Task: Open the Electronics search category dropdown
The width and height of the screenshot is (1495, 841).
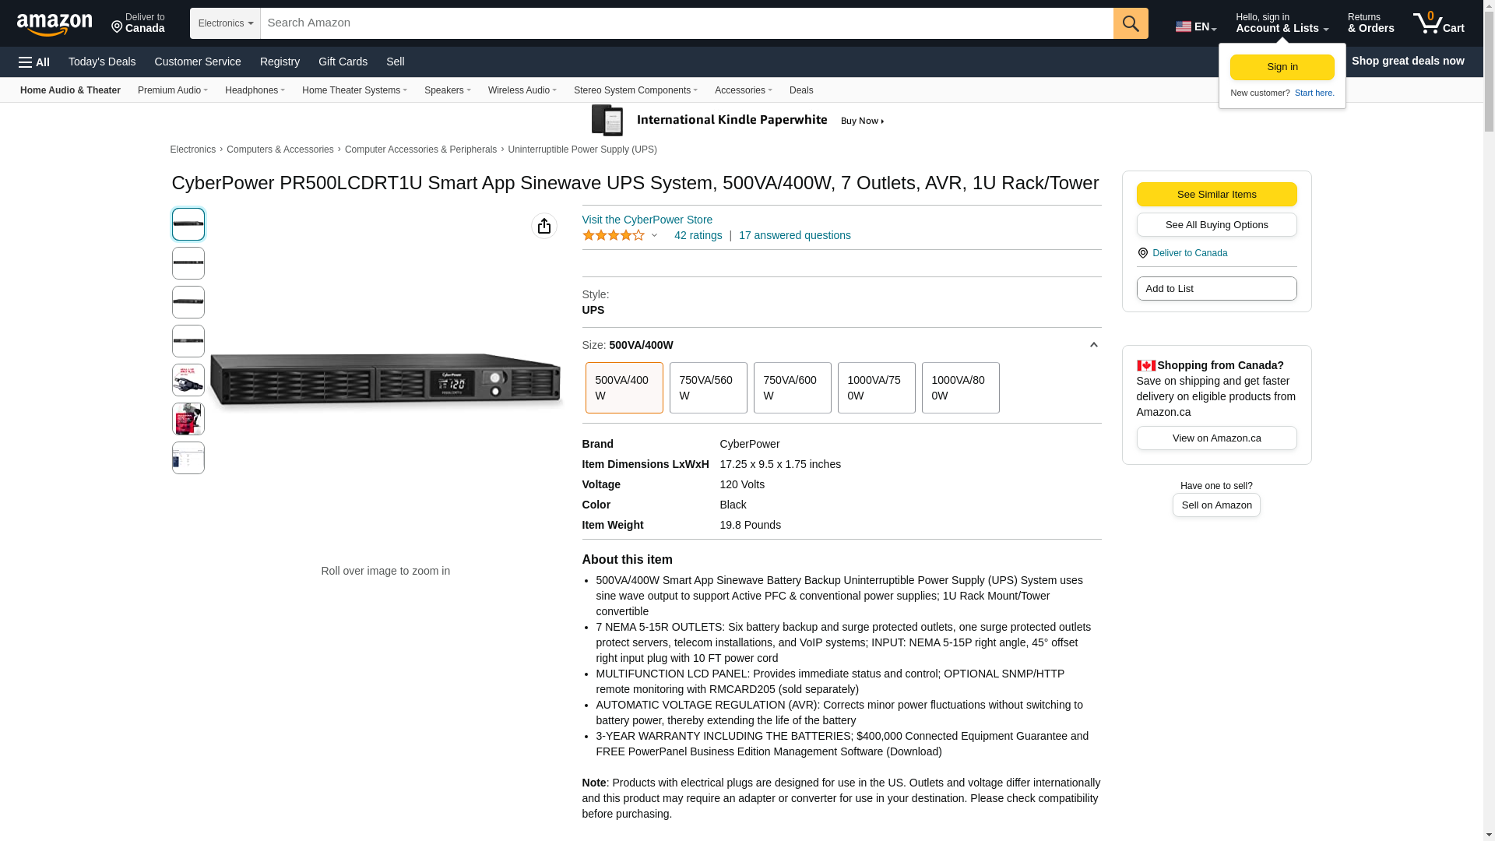Action: pyautogui.click(x=225, y=23)
